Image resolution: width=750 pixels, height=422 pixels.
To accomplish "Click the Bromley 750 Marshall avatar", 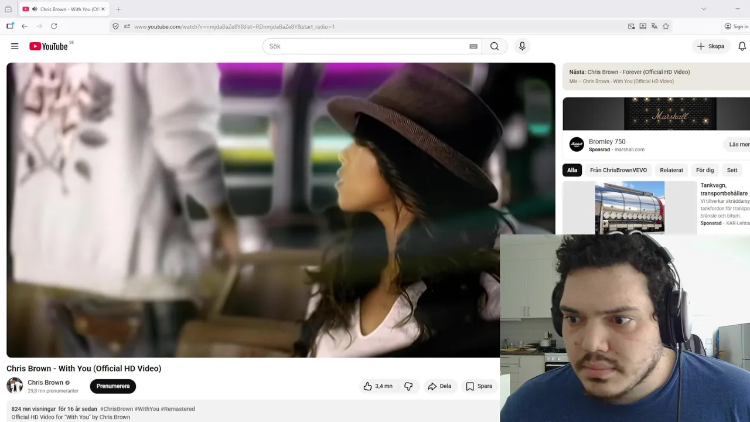I will pos(577,144).
